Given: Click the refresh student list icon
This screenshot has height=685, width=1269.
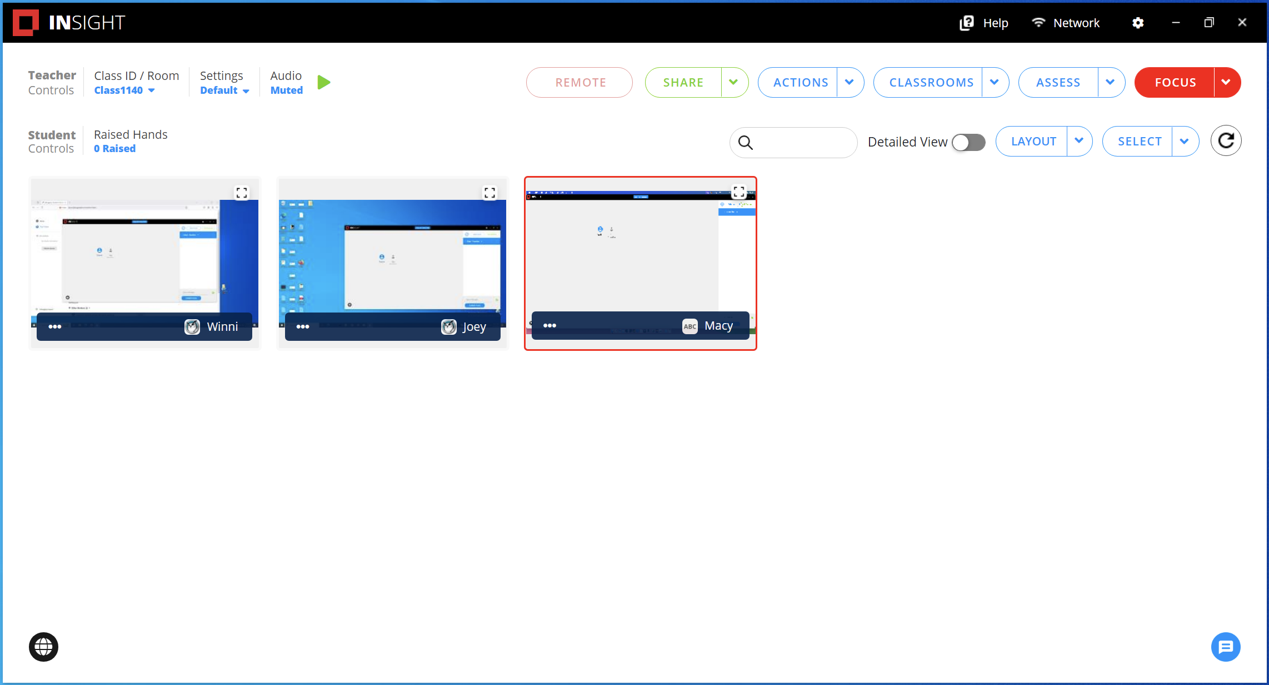Looking at the screenshot, I should pos(1226,141).
